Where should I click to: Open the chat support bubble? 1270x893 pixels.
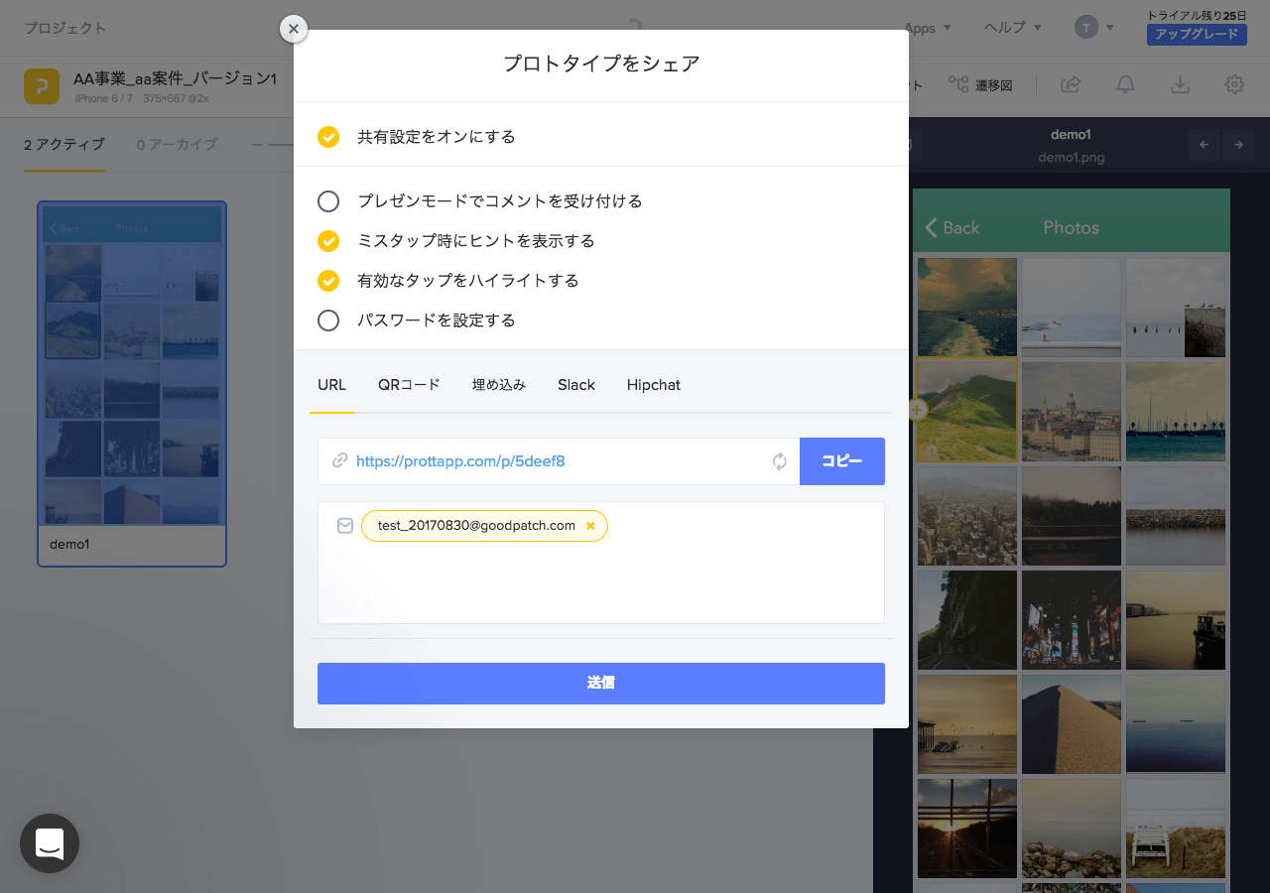(x=49, y=843)
